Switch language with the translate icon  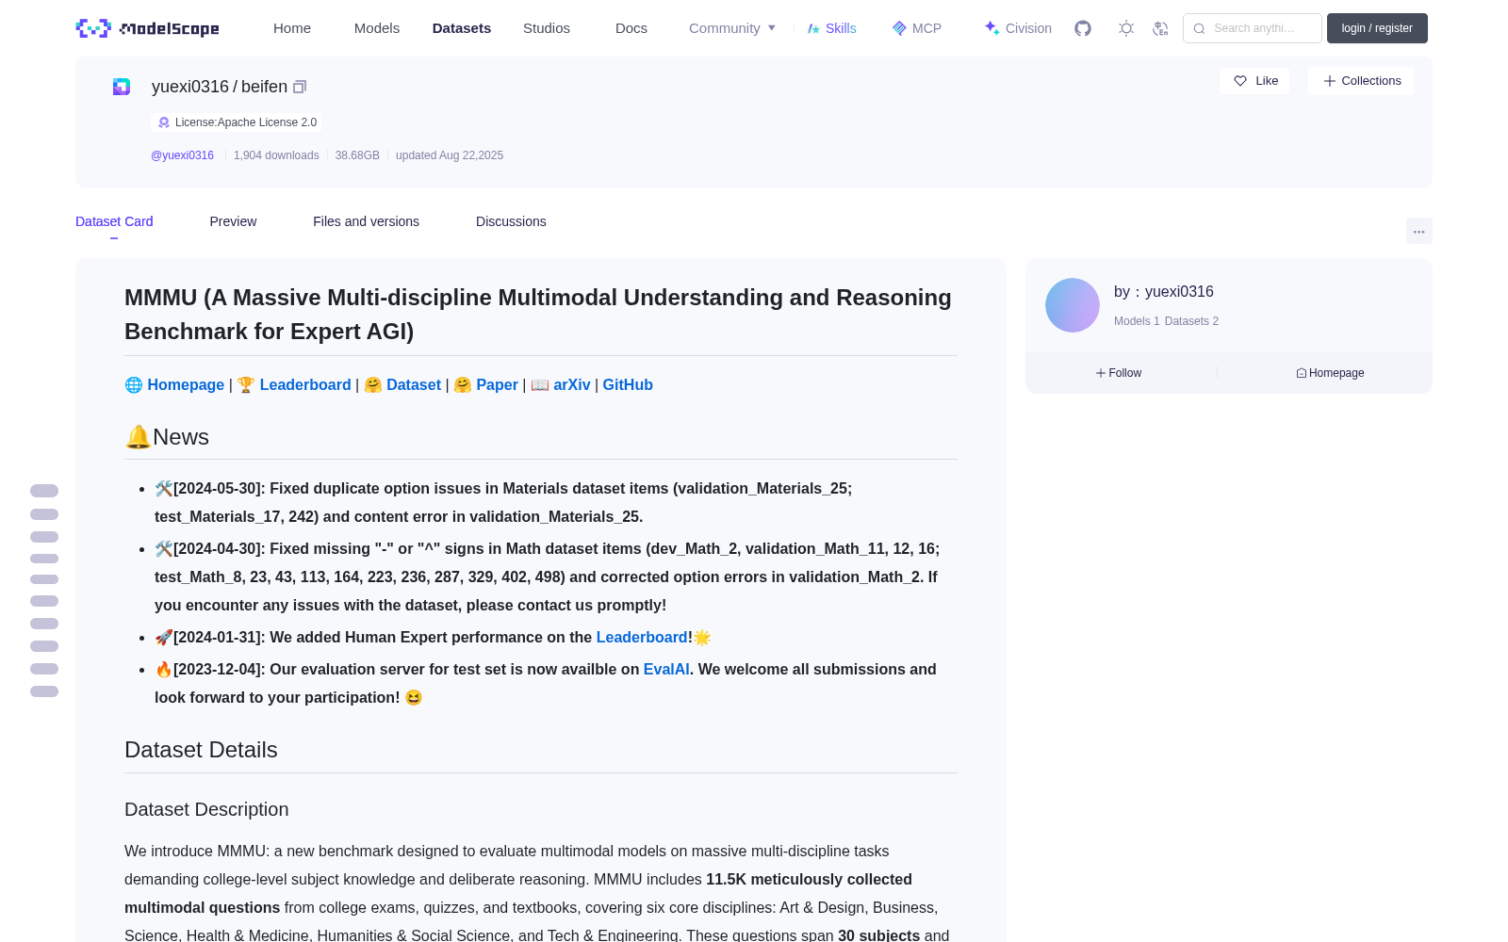click(x=1160, y=28)
